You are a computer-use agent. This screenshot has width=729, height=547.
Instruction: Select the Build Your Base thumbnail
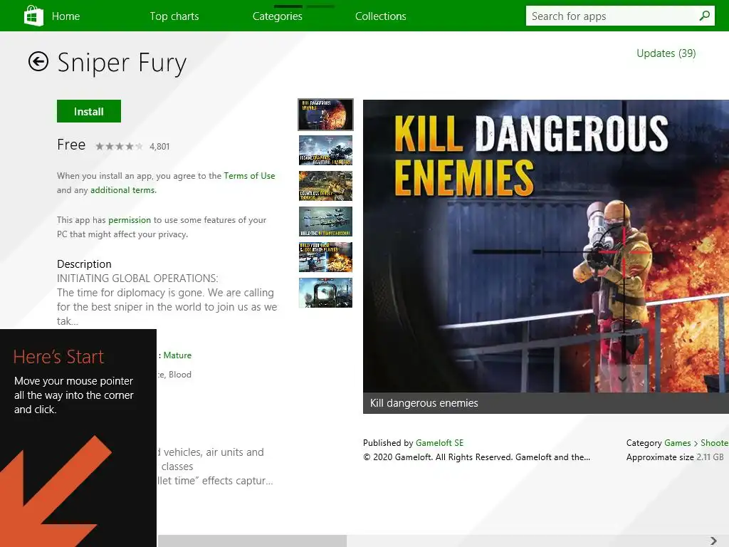click(325, 257)
